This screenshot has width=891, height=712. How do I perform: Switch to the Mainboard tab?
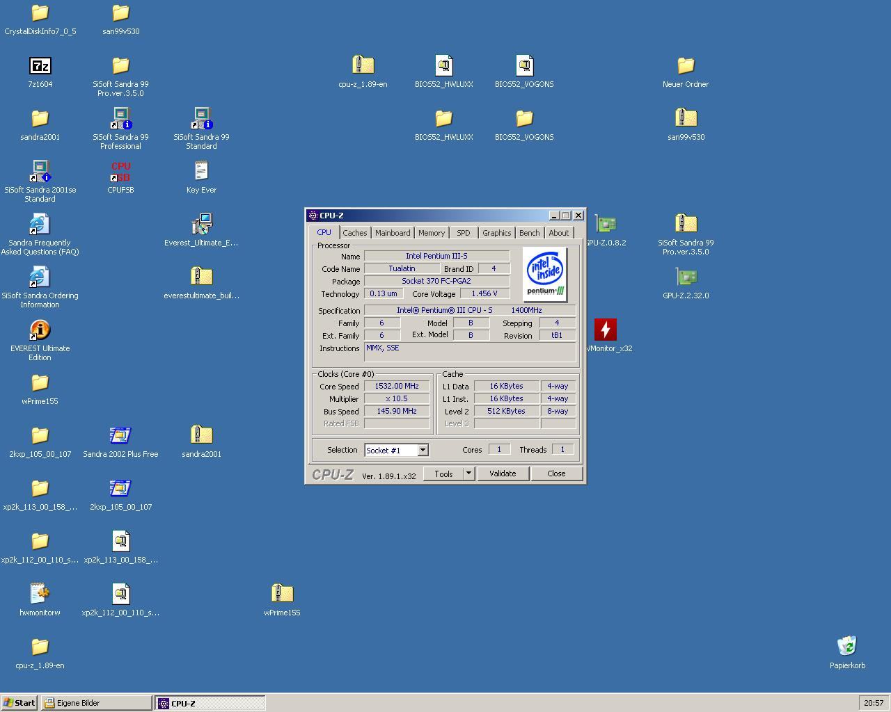tap(393, 233)
